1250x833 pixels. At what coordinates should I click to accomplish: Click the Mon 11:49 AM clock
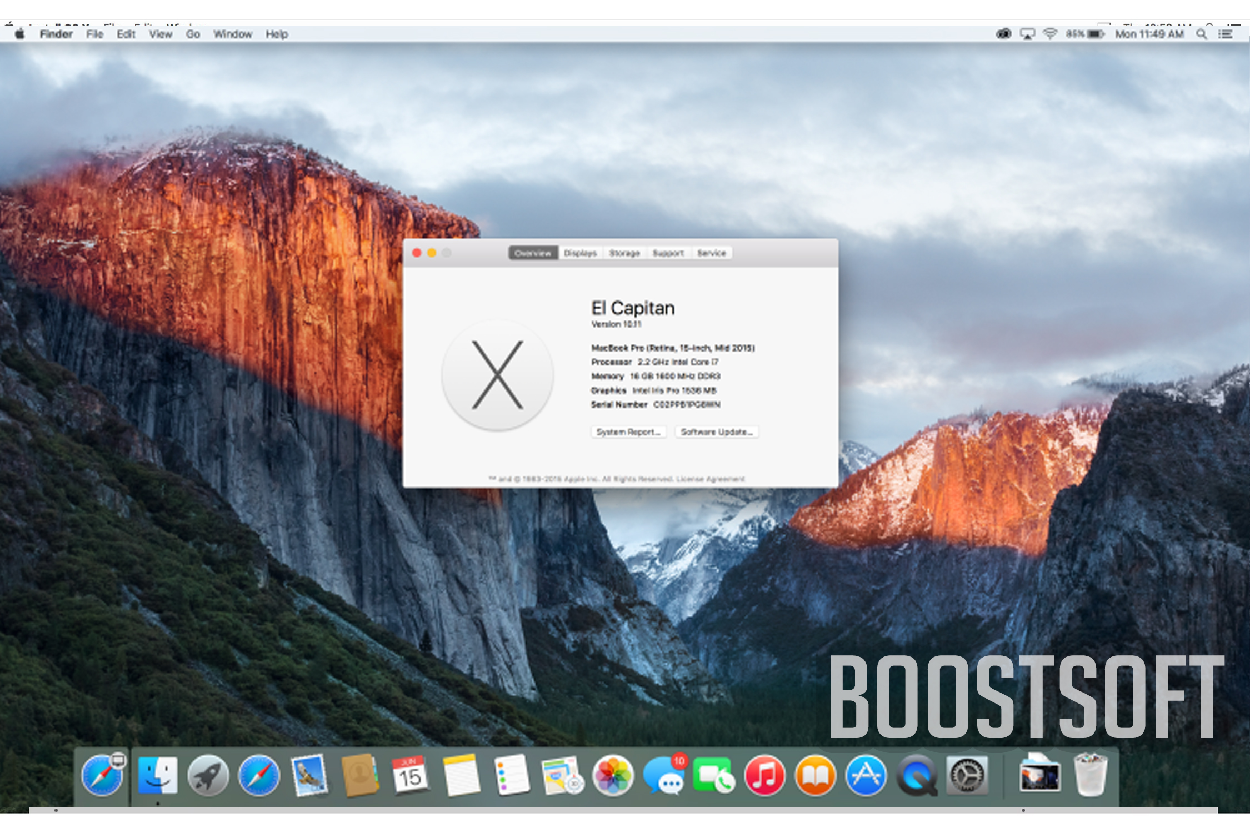[x=1149, y=34]
